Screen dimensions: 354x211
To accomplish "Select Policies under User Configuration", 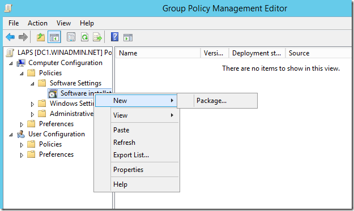I will pos(50,144).
